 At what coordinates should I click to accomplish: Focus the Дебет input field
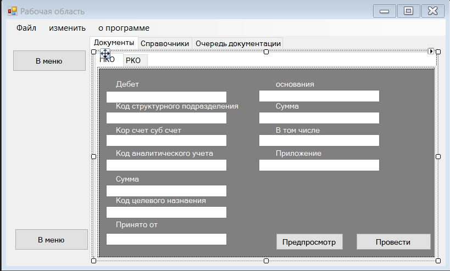click(166, 97)
